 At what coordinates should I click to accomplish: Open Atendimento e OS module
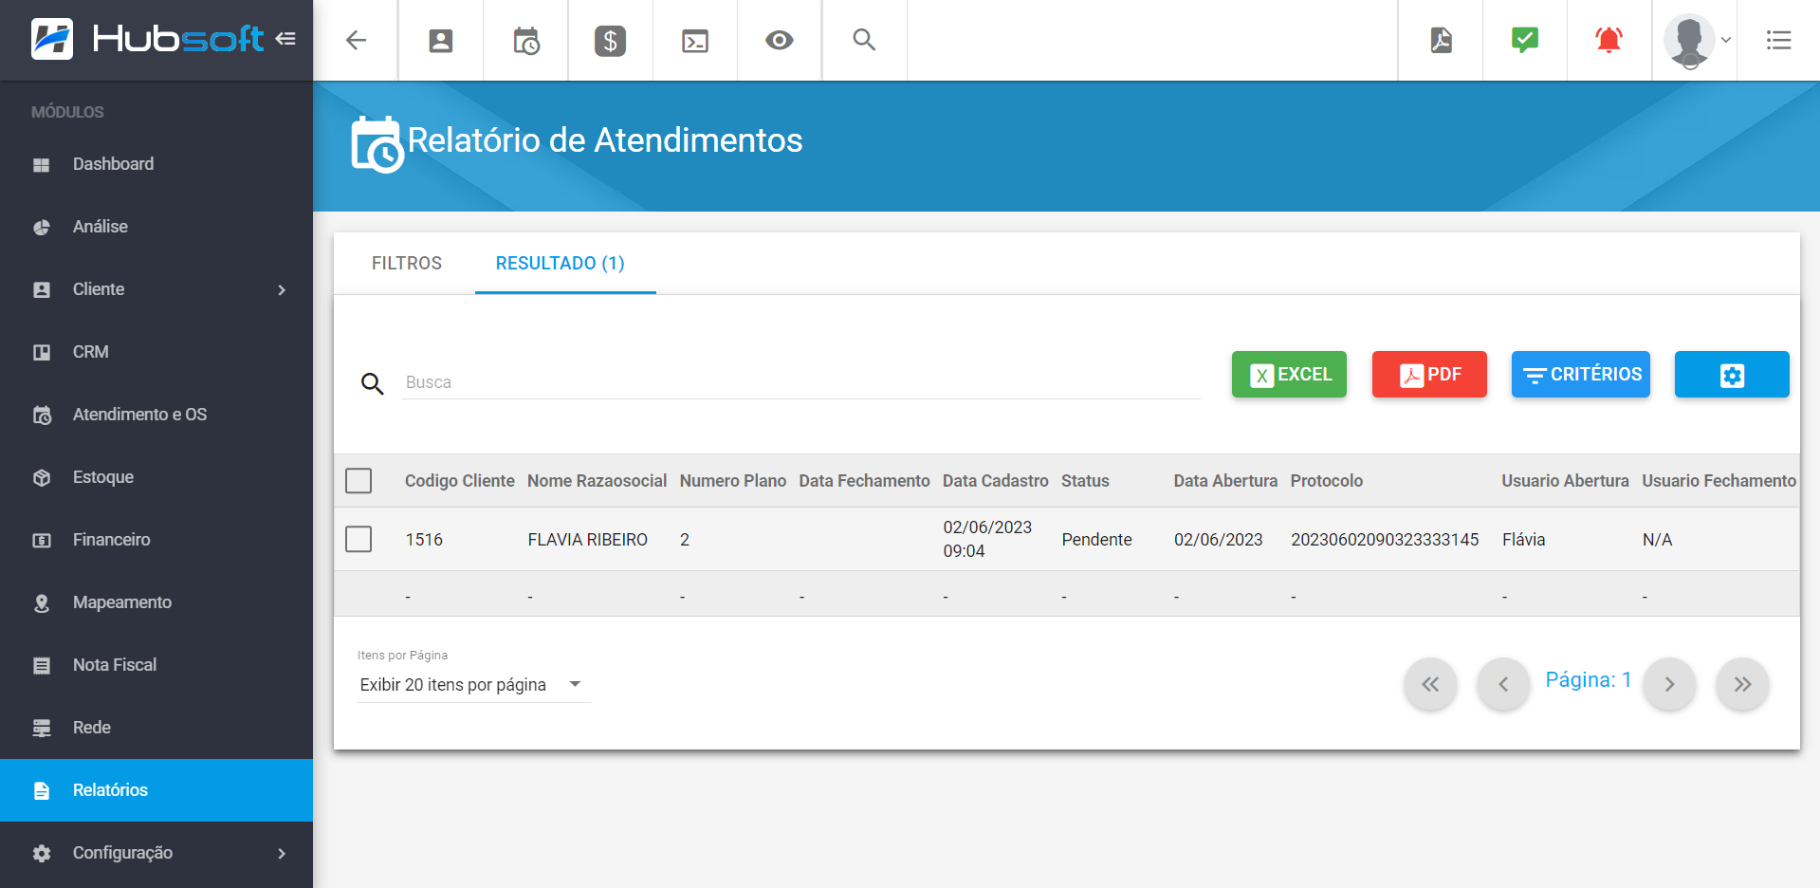coord(139,415)
